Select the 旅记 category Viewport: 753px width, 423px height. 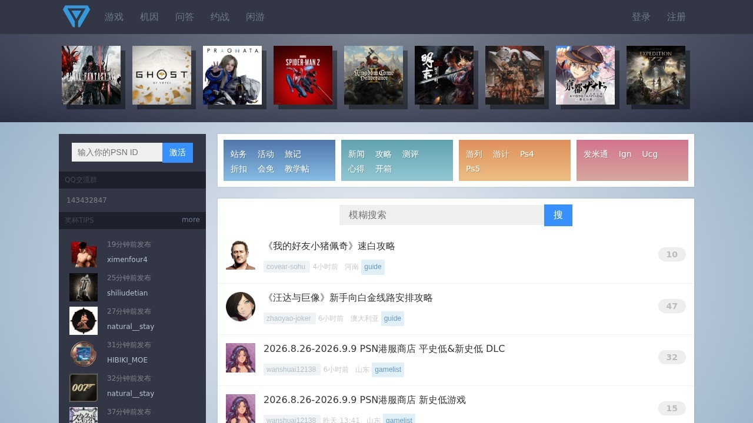pyautogui.click(x=293, y=154)
